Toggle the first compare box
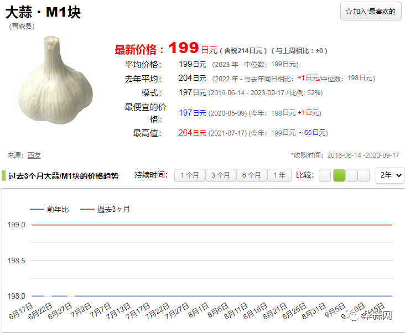Image resolution: width=405 pixels, height=333 pixels. point(325,175)
